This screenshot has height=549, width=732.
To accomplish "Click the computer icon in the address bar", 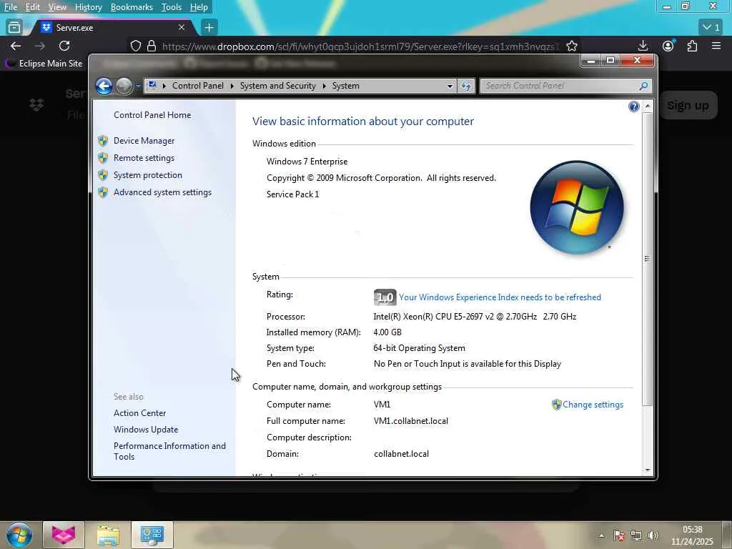I will click(152, 86).
